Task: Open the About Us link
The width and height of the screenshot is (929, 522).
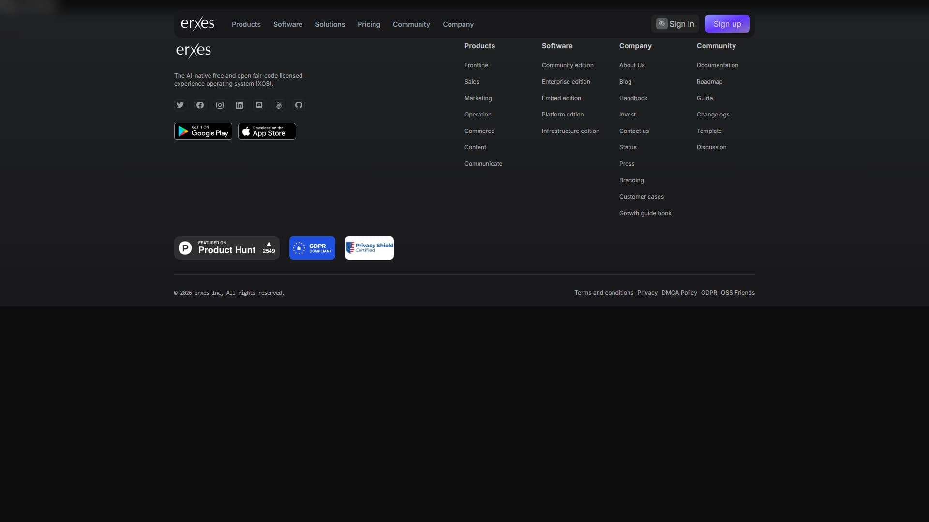Action: click(632, 65)
